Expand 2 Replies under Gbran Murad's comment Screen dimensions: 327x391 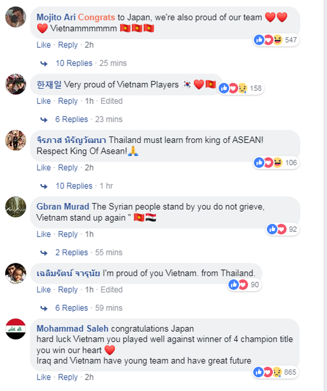click(72, 252)
